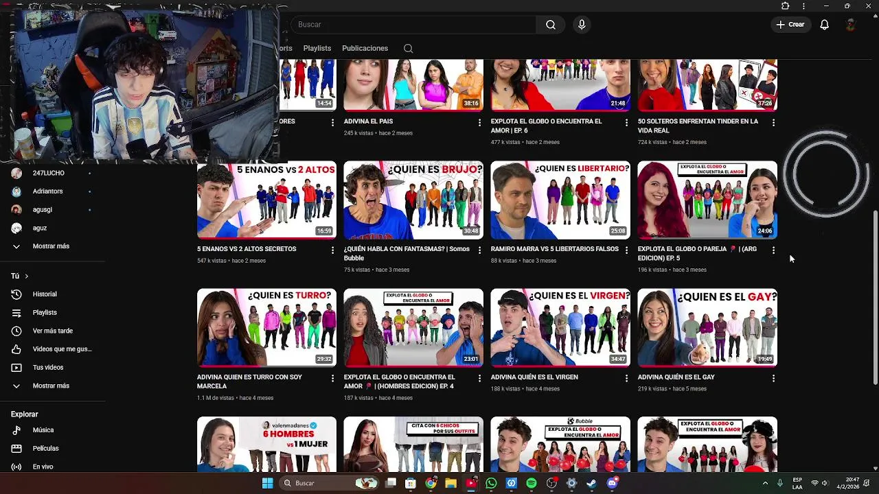The image size is (879, 494).
Task: Click title ADIVINA QUIÉN ES EL GAY
Action: tap(676, 377)
